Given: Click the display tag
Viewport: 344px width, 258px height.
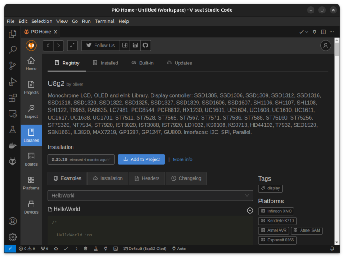Looking at the screenshot, I should [270, 189].
